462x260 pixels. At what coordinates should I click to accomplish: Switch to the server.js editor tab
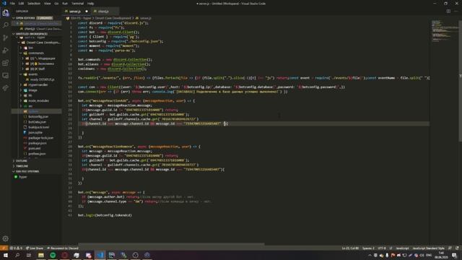[75, 12]
